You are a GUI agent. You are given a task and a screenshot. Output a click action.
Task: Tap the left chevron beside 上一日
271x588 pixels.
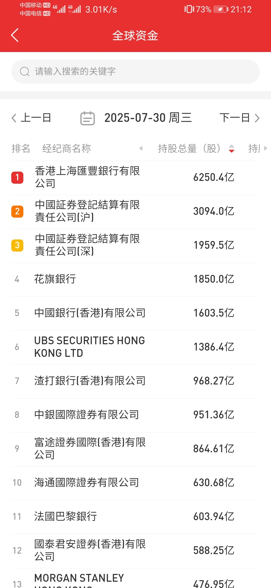click(x=14, y=118)
